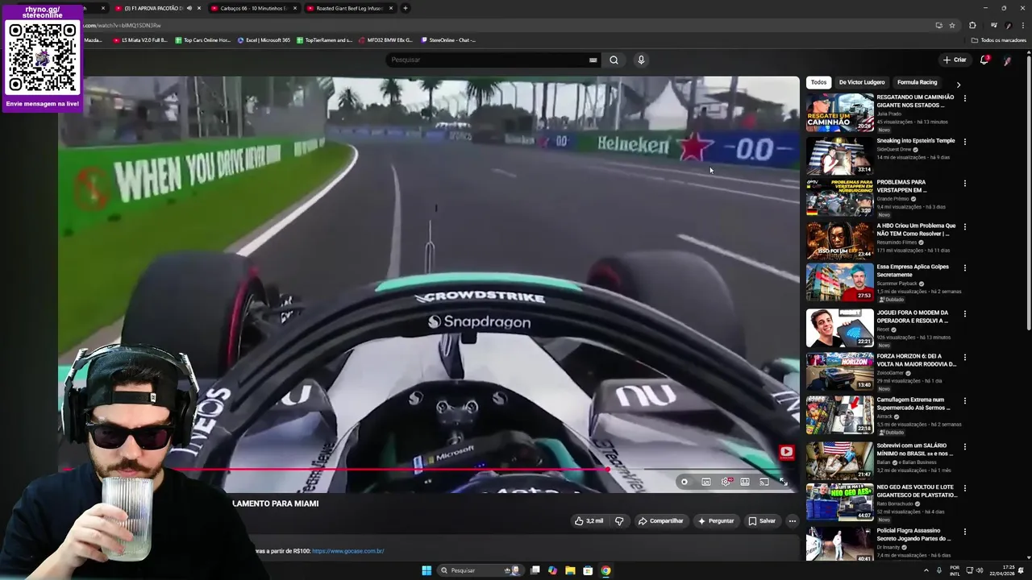The width and height of the screenshot is (1032, 580).
Task: Click the Criar button
Action: [x=955, y=60]
